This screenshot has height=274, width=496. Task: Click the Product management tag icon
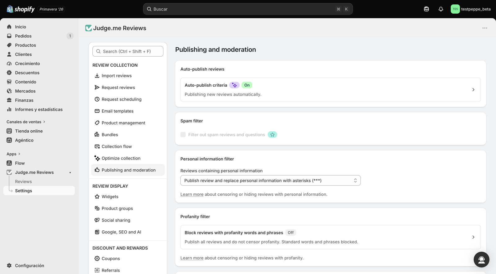point(97,123)
